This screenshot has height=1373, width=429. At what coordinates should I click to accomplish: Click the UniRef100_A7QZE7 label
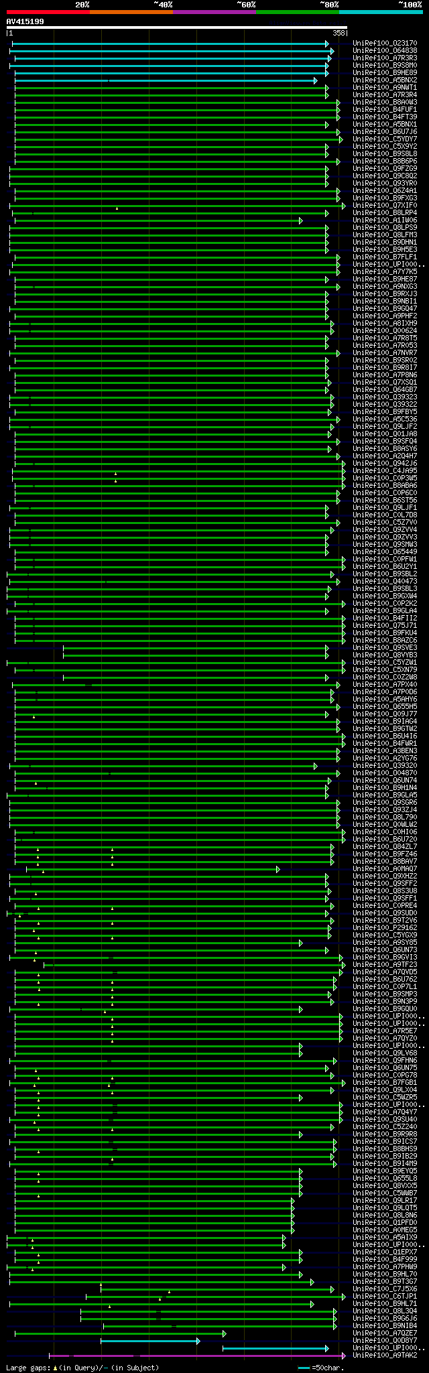pos(385,1333)
